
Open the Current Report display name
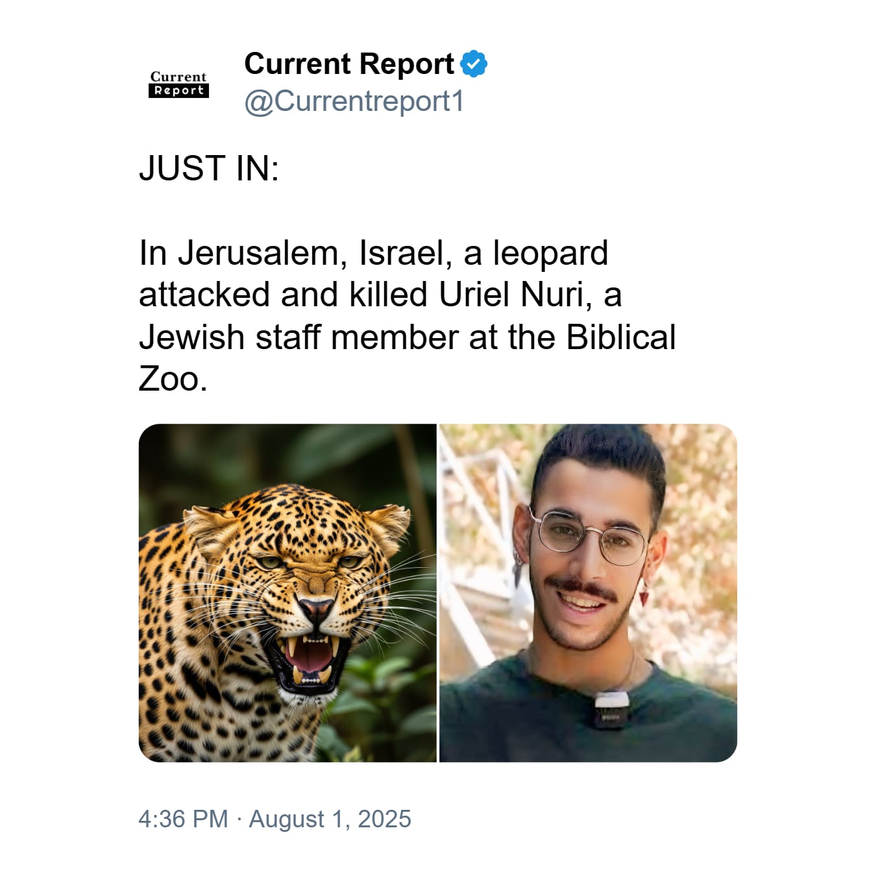point(349,64)
